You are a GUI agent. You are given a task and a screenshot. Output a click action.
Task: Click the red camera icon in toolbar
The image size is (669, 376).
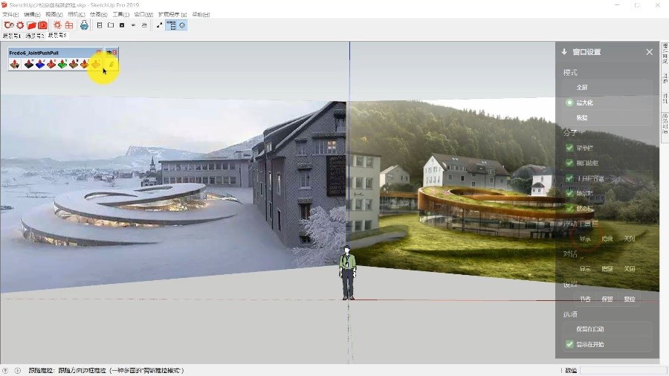pyautogui.click(x=43, y=25)
